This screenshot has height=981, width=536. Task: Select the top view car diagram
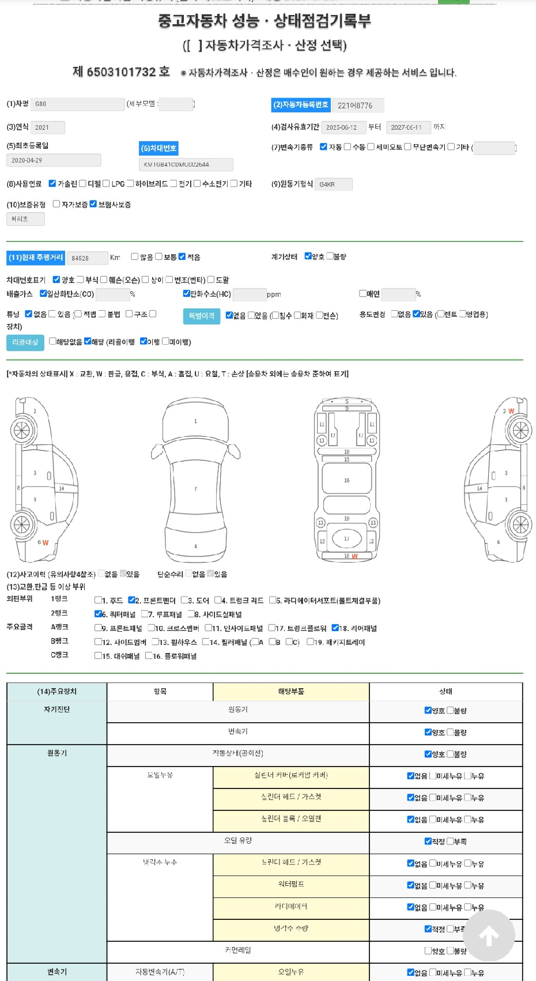[x=195, y=478]
